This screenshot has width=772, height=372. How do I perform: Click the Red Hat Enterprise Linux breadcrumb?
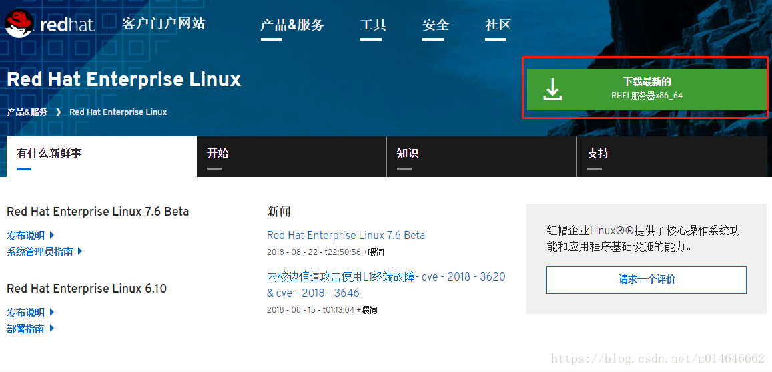pyautogui.click(x=118, y=112)
